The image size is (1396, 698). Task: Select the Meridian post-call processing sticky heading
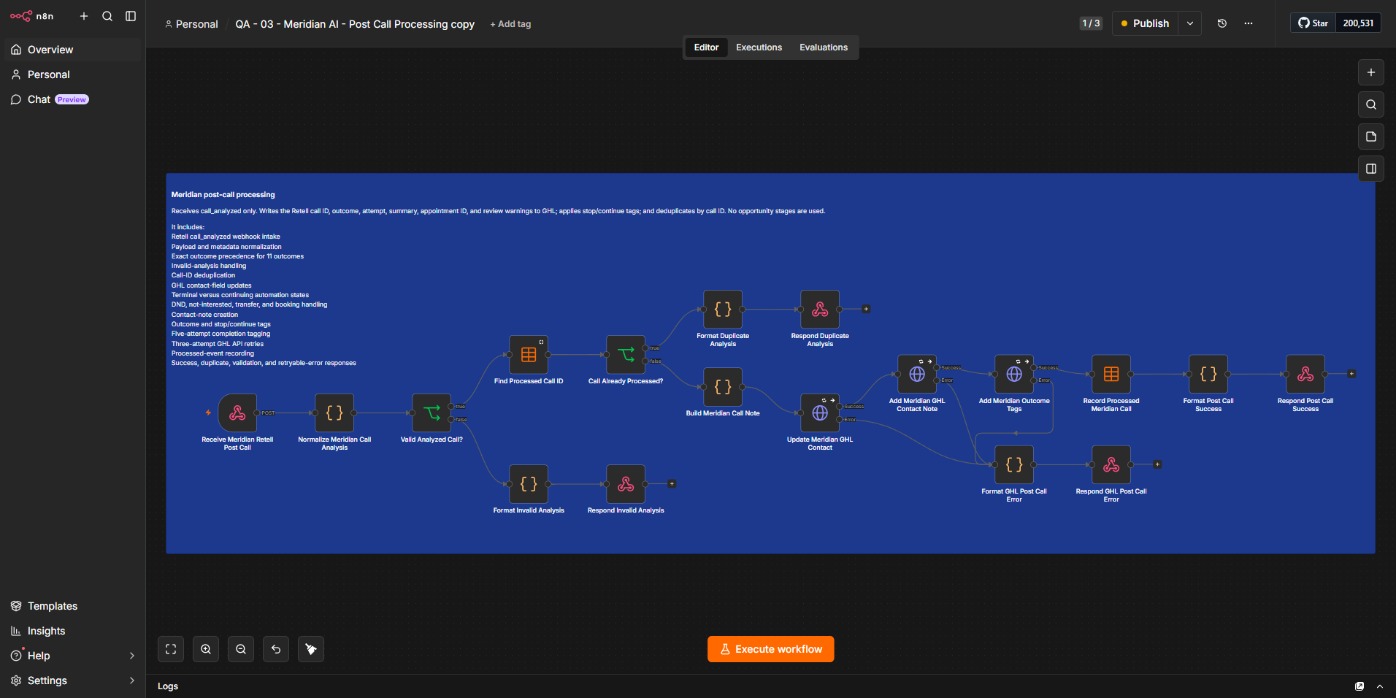click(x=223, y=195)
